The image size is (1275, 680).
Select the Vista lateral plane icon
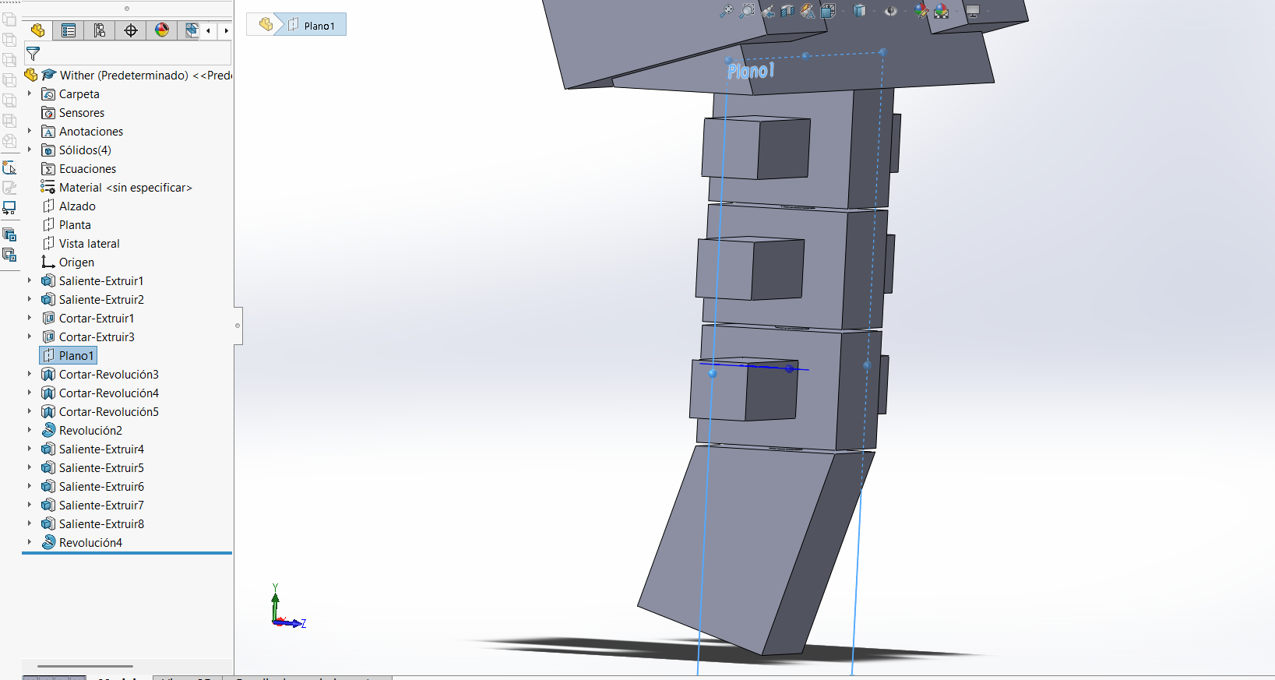pyautogui.click(x=48, y=243)
